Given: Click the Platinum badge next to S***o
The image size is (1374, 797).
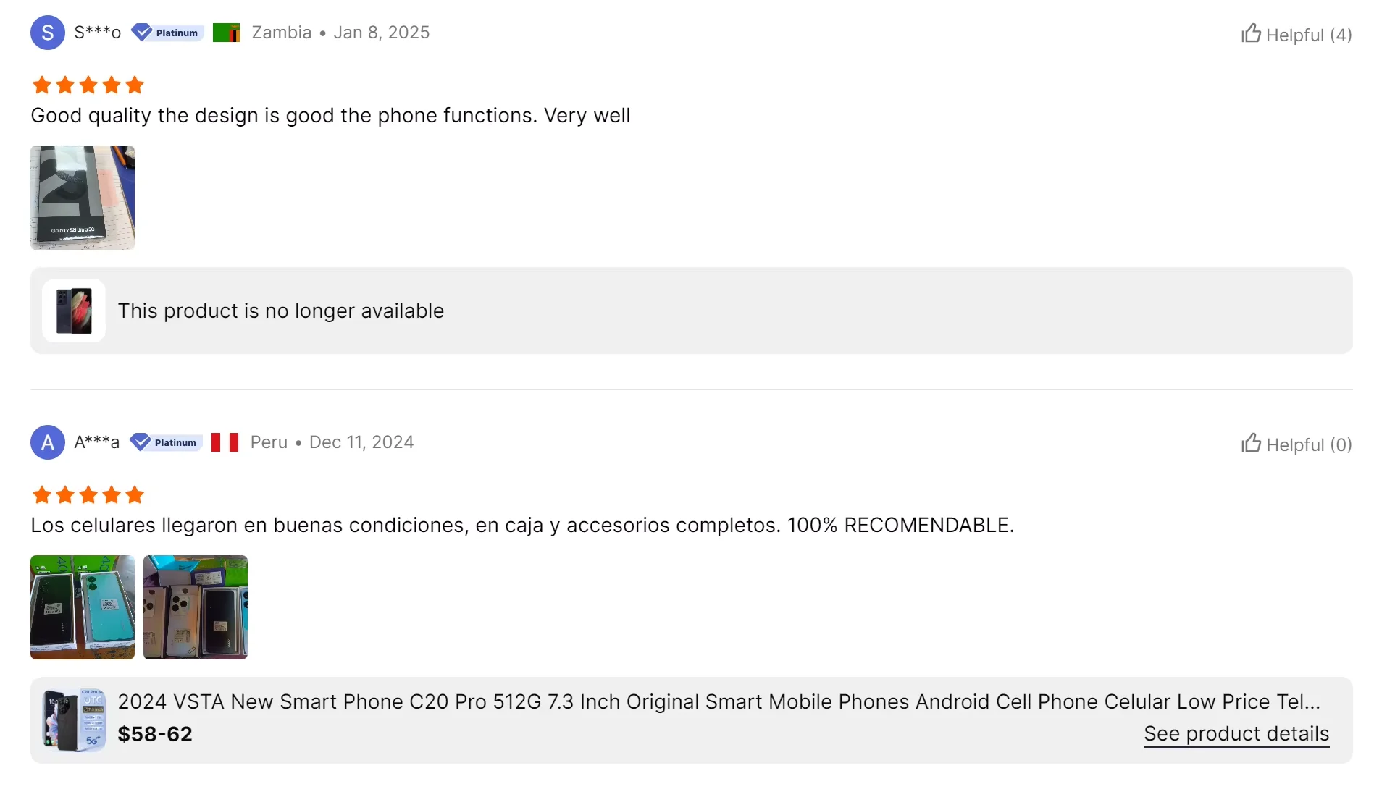Looking at the screenshot, I should [x=168, y=33].
